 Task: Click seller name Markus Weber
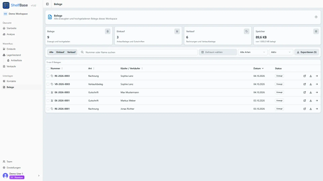[128, 101]
